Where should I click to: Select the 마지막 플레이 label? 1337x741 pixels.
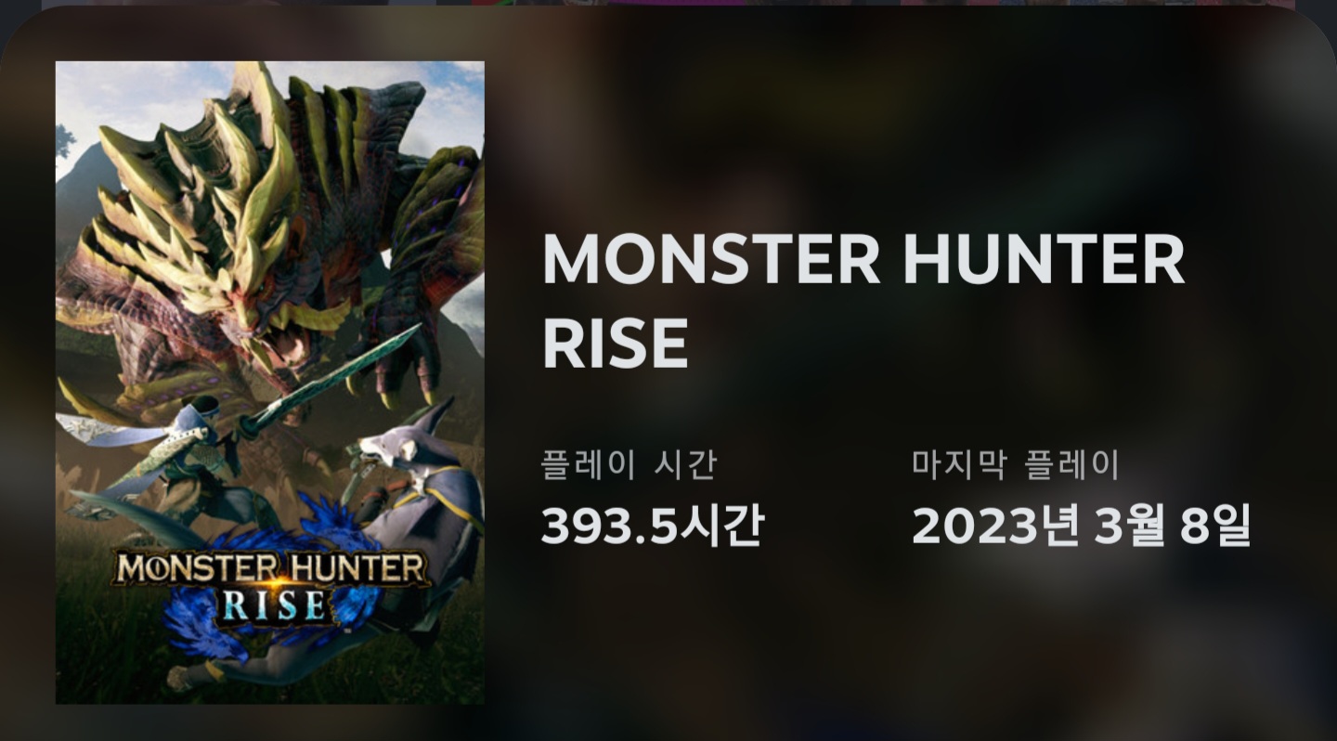[x=1015, y=464]
